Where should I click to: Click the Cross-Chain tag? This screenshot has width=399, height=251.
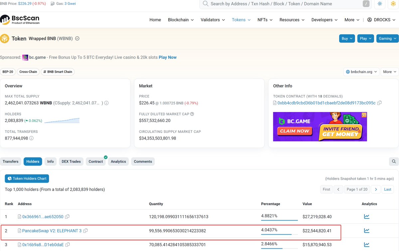(28, 72)
